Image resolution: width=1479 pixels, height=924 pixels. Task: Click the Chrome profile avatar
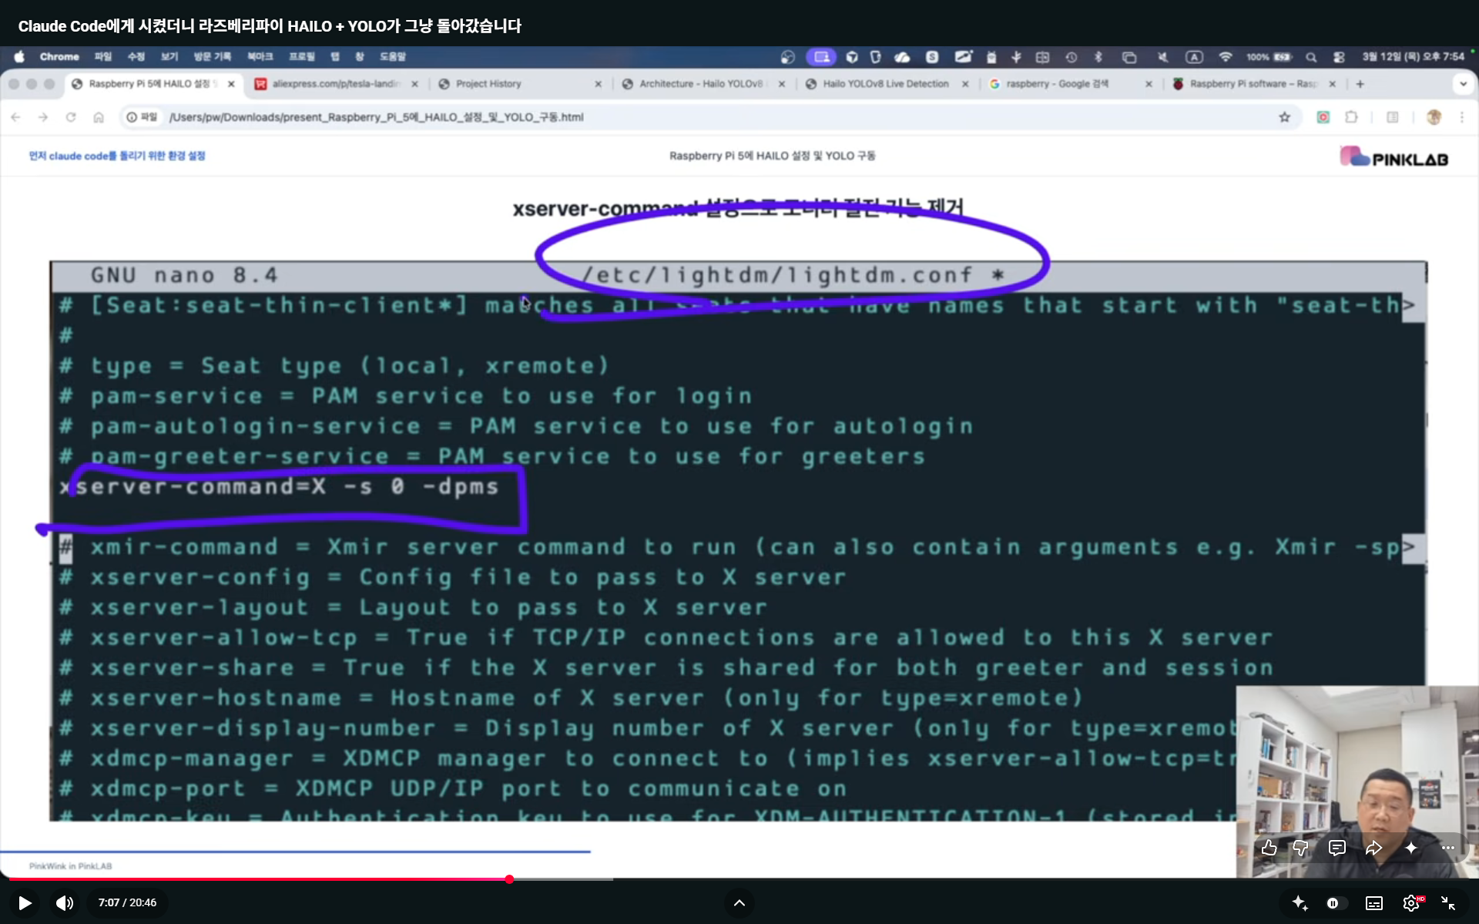tap(1434, 117)
